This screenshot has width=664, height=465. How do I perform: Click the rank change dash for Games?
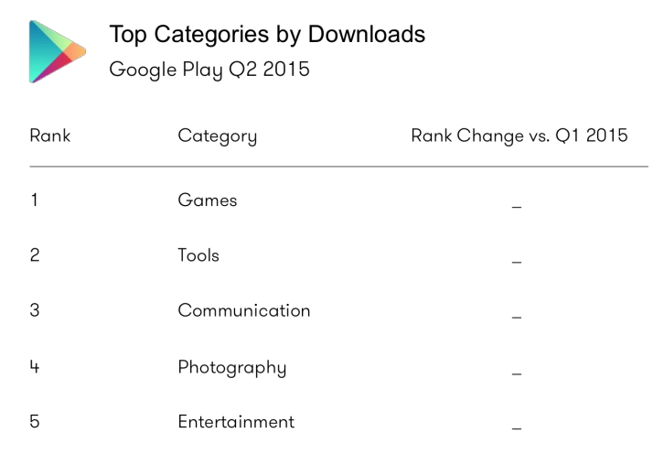[x=517, y=208]
